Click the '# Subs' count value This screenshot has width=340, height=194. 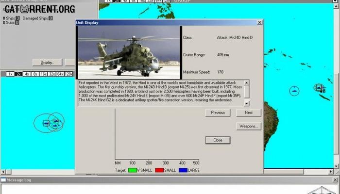(17, 22)
